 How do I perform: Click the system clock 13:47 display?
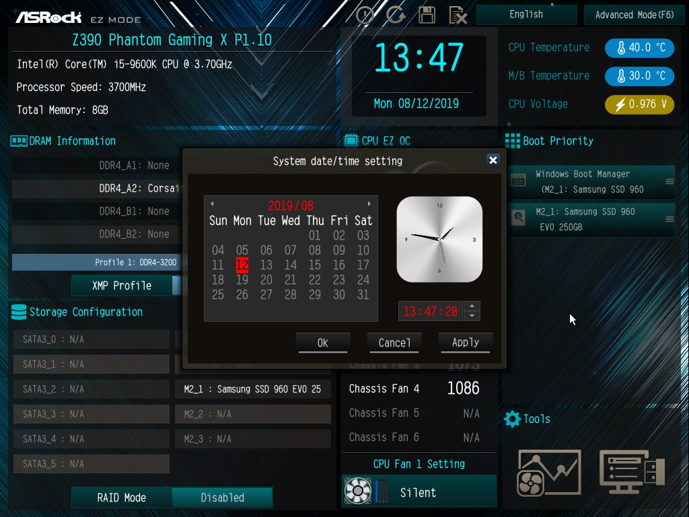[x=419, y=57]
